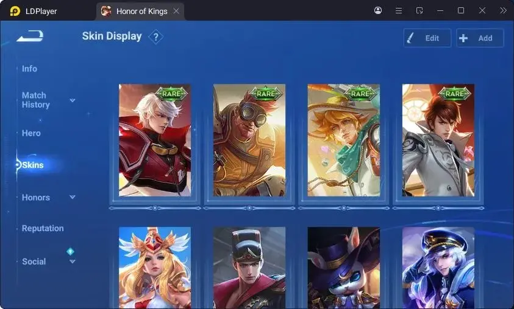The image size is (514, 309).
Task: Click the RARE badge on the goggles skin
Action: click(266, 94)
